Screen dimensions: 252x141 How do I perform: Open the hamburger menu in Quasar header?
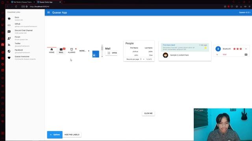coord(48,13)
